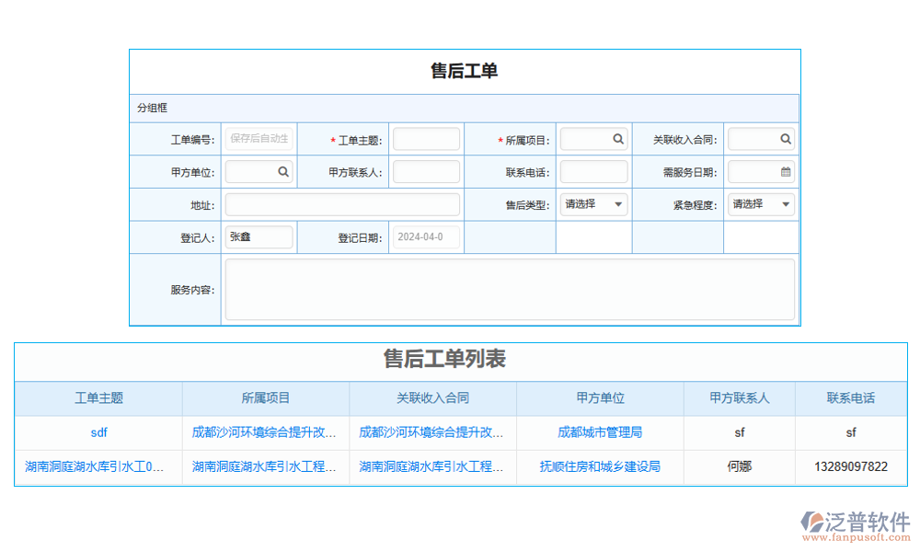
Task: Open the 抚顺住房和城乡建设局 link
Action: coord(599,466)
